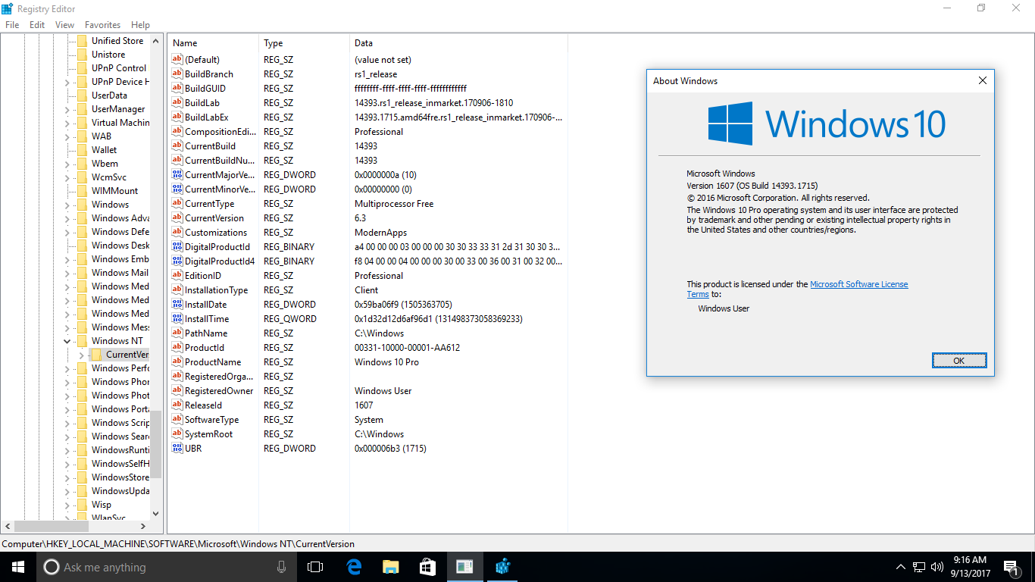Image resolution: width=1035 pixels, height=582 pixels.
Task: Click the CurrentVersion key folder icon
Action: (96, 355)
